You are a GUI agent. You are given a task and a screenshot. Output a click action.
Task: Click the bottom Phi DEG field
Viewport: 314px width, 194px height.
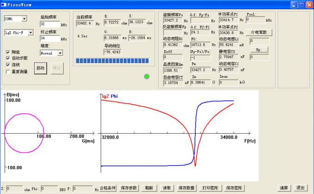coord(49,188)
